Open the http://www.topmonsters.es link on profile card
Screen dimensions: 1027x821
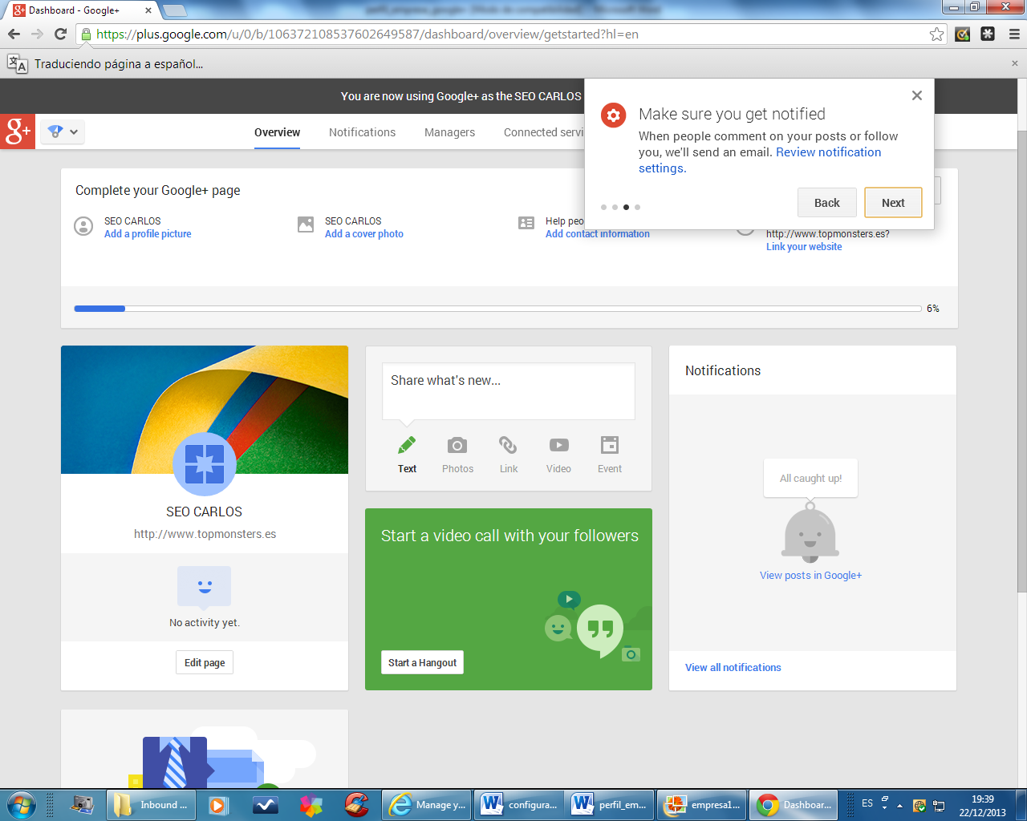tap(205, 534)
